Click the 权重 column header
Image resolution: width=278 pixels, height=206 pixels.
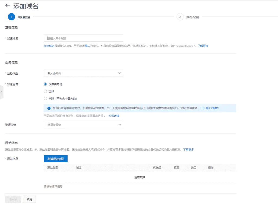coord(176,167)
